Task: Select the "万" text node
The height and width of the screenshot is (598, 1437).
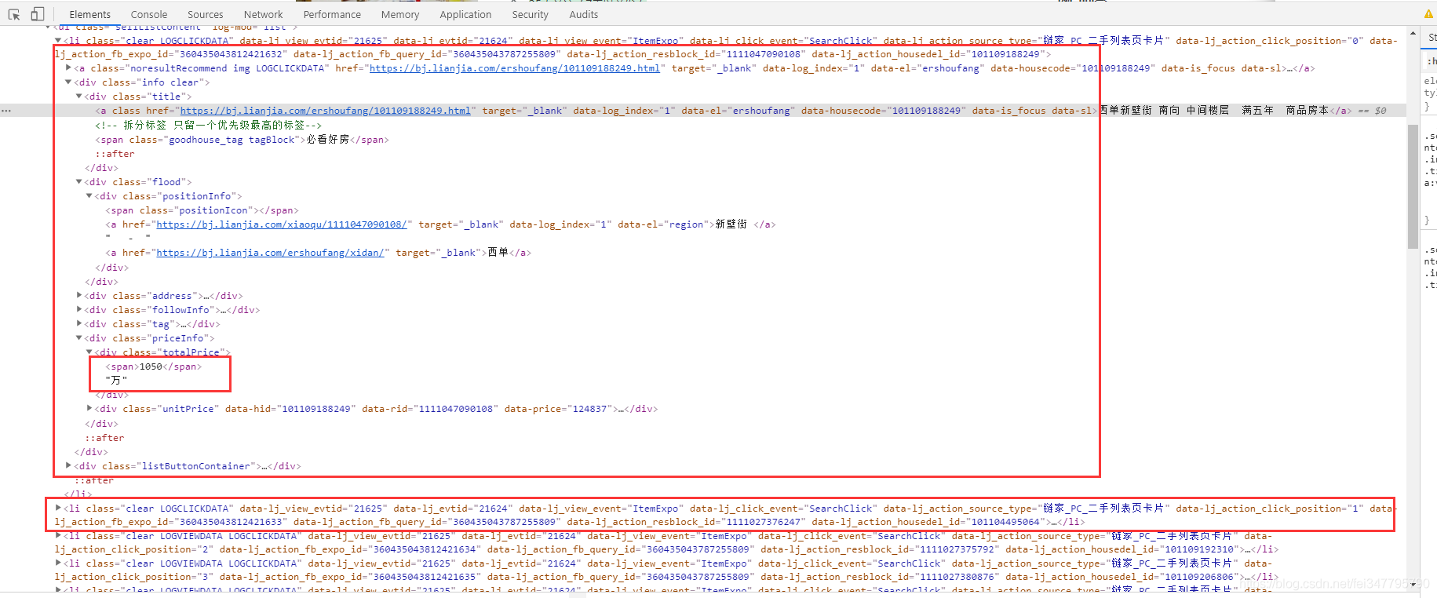Action: [x=116, y=381]
